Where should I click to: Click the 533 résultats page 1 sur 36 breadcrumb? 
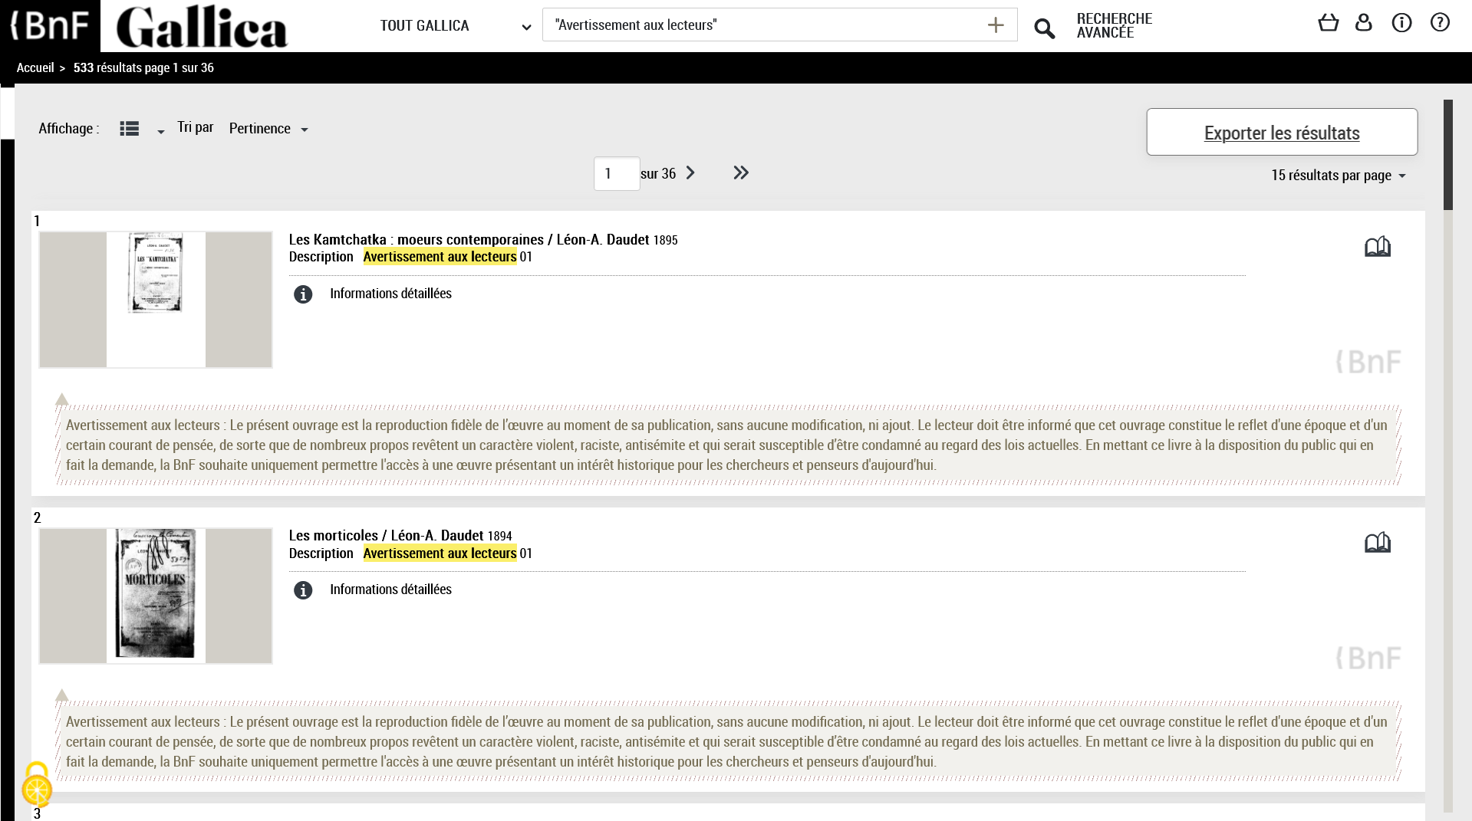pyautogui.click(x=143, y=68)
